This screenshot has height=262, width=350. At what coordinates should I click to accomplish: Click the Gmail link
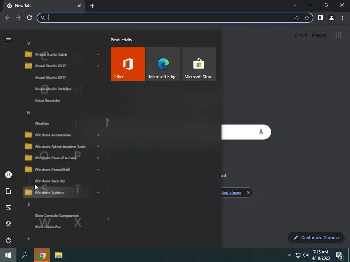coord(301,35)
